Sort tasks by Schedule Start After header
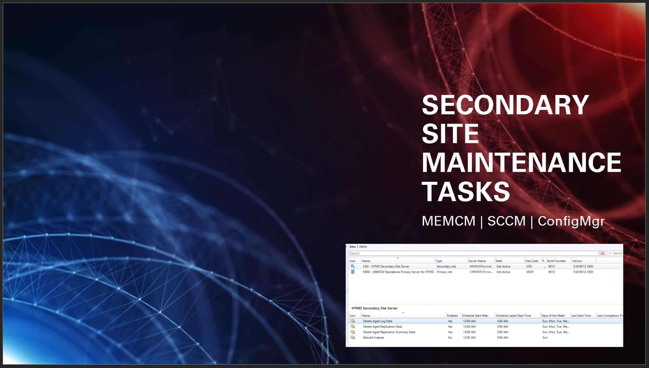The image size is (649, 368). [477, 315]
